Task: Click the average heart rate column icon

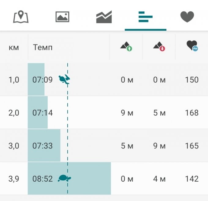Action: pos(192,46)
